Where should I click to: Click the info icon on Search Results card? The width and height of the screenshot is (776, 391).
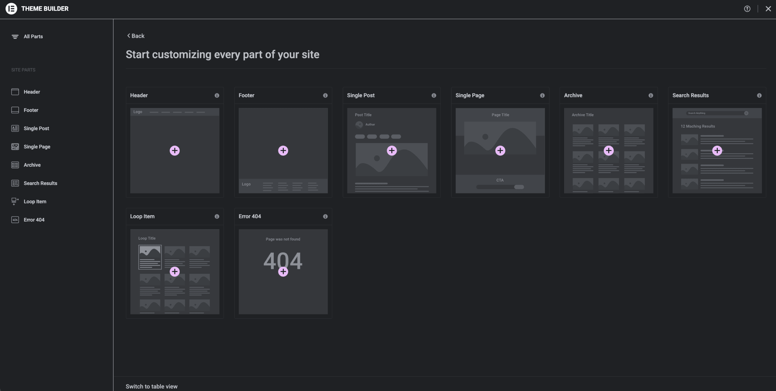pyautogui.click(x=759, y=96)
